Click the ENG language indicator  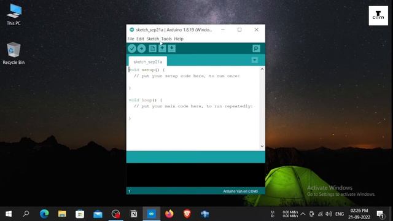(x=340, y=214)
